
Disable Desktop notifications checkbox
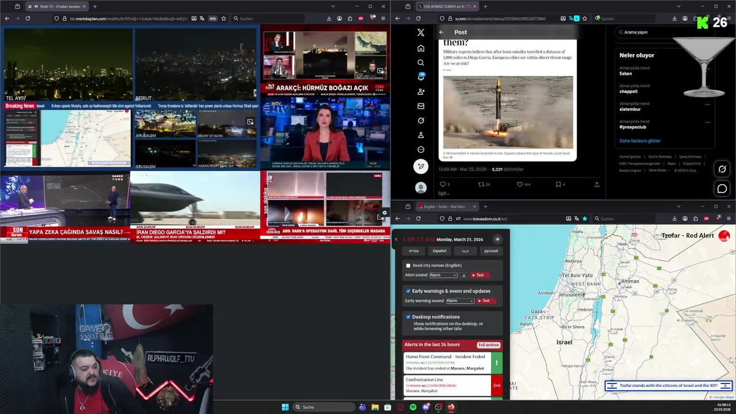[408, 317]
